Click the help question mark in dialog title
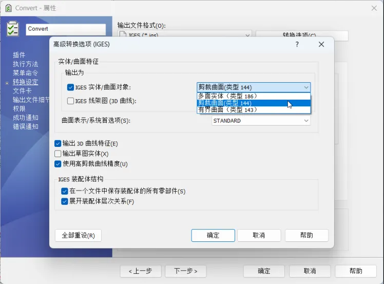The width and height of the screenshot is (384, 284). pyautogui.click(x=297, y=45)
